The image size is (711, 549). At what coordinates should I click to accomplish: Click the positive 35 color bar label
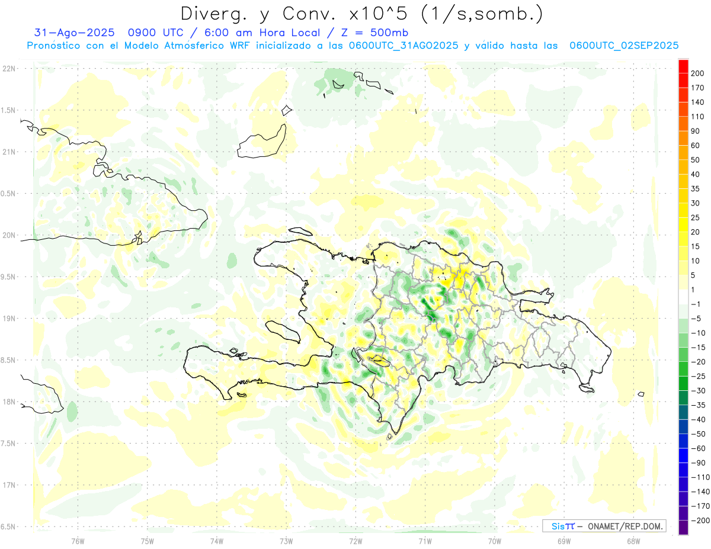click(696, 189)
